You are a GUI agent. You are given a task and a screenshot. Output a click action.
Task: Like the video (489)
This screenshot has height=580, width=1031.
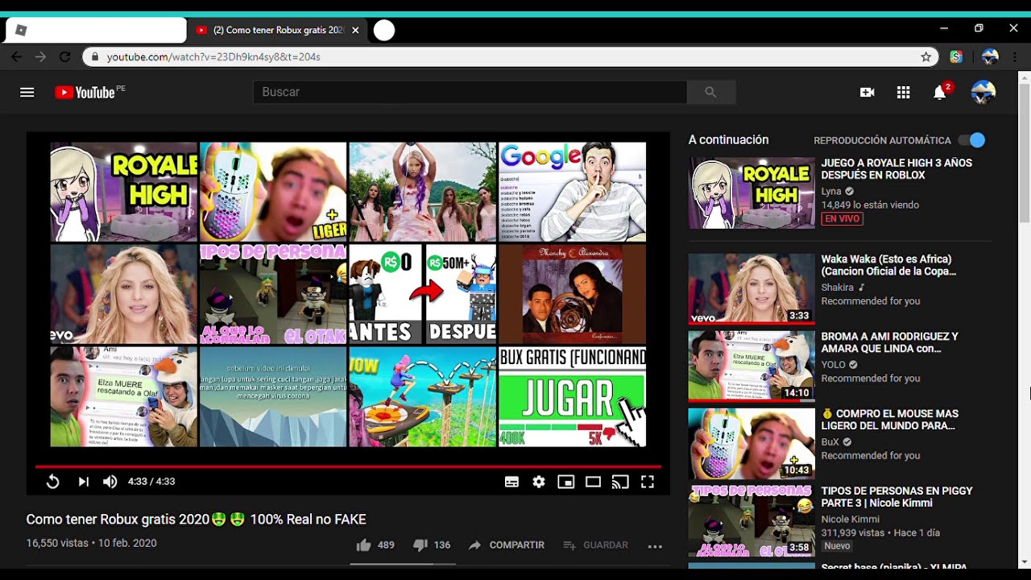[375, 545]
